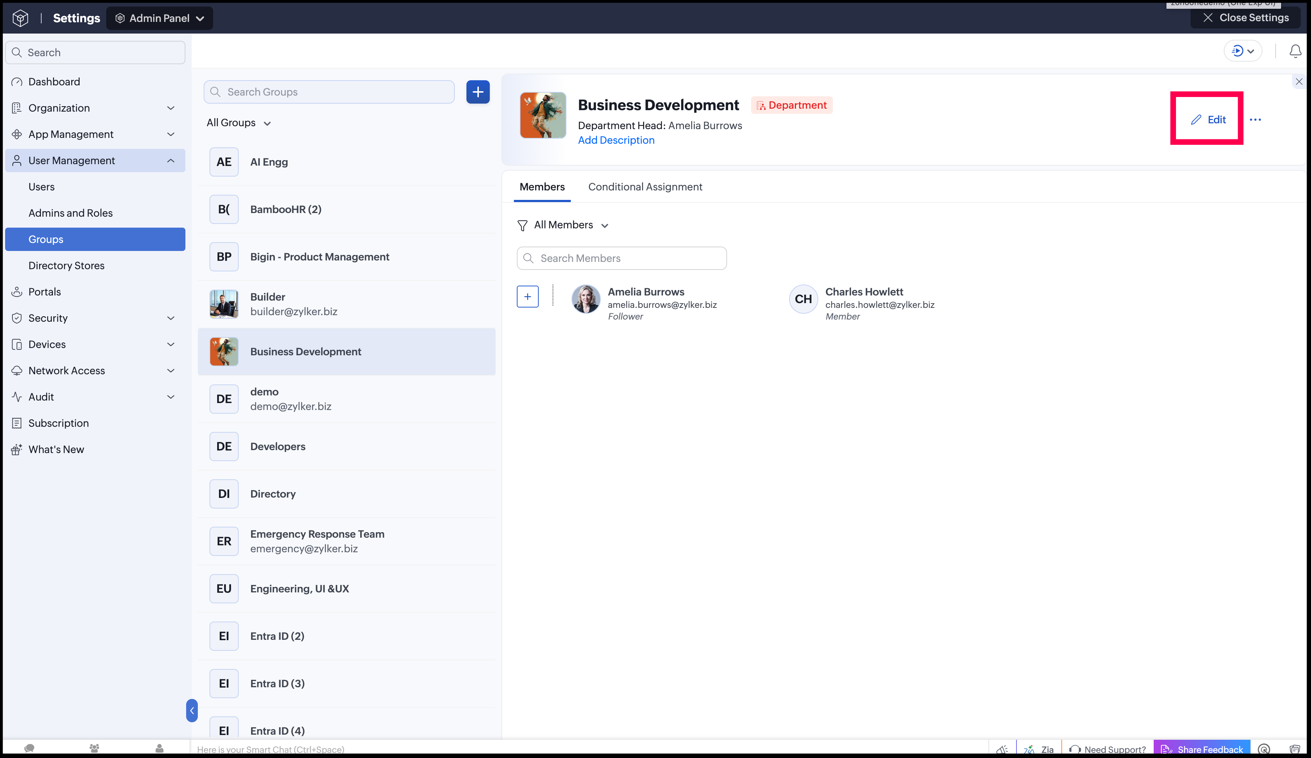Open the All Groups filter dropdown

(239, 123)
